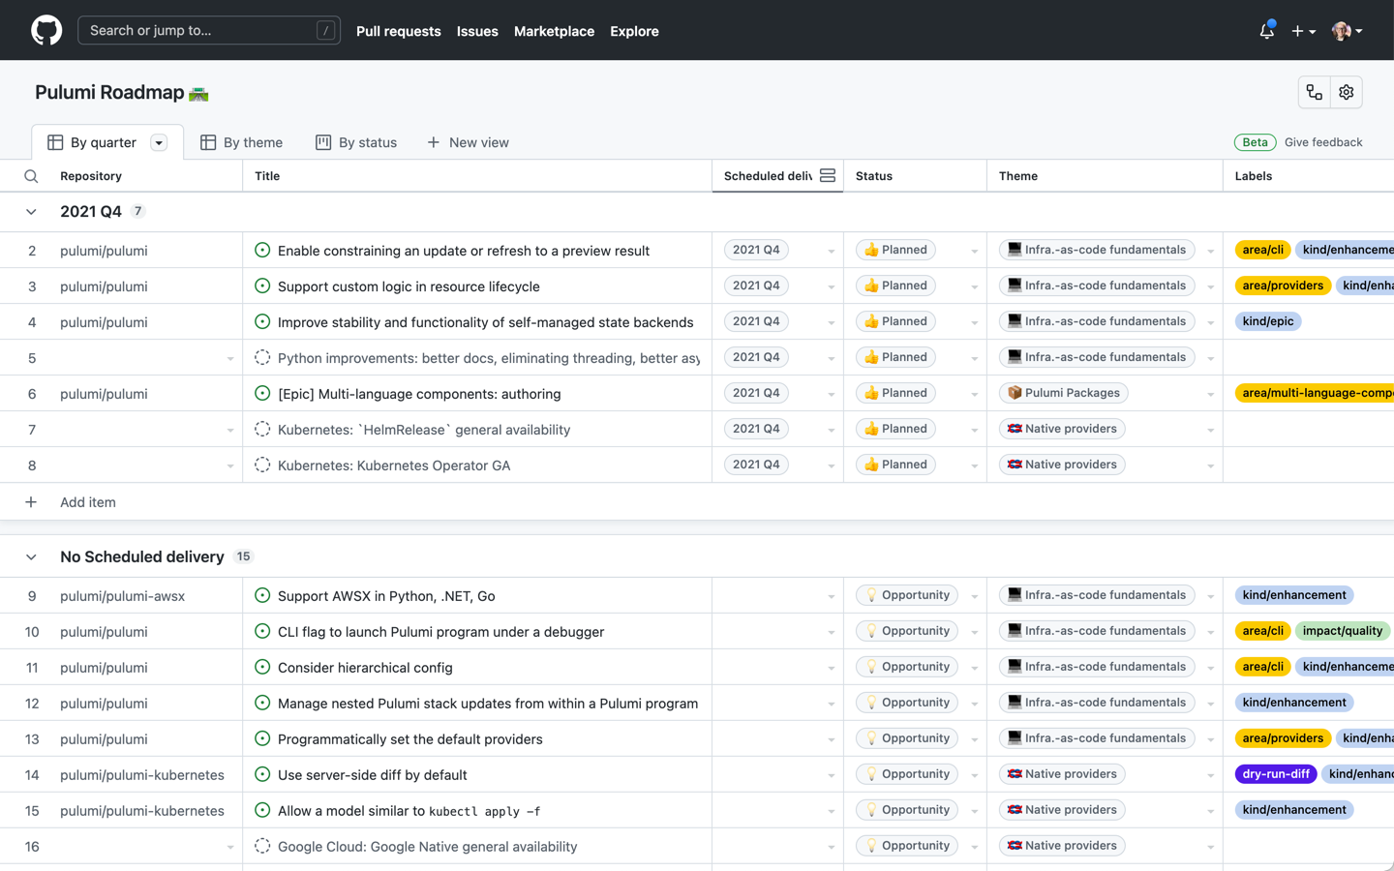1394x871 pixels.
Task: Click open-issue icon for Enable constraining an update
Action: pos(262,250)
